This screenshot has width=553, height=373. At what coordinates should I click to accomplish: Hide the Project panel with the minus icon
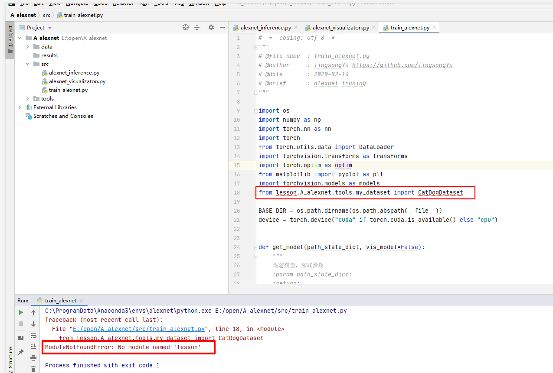(x=223, y=27)
